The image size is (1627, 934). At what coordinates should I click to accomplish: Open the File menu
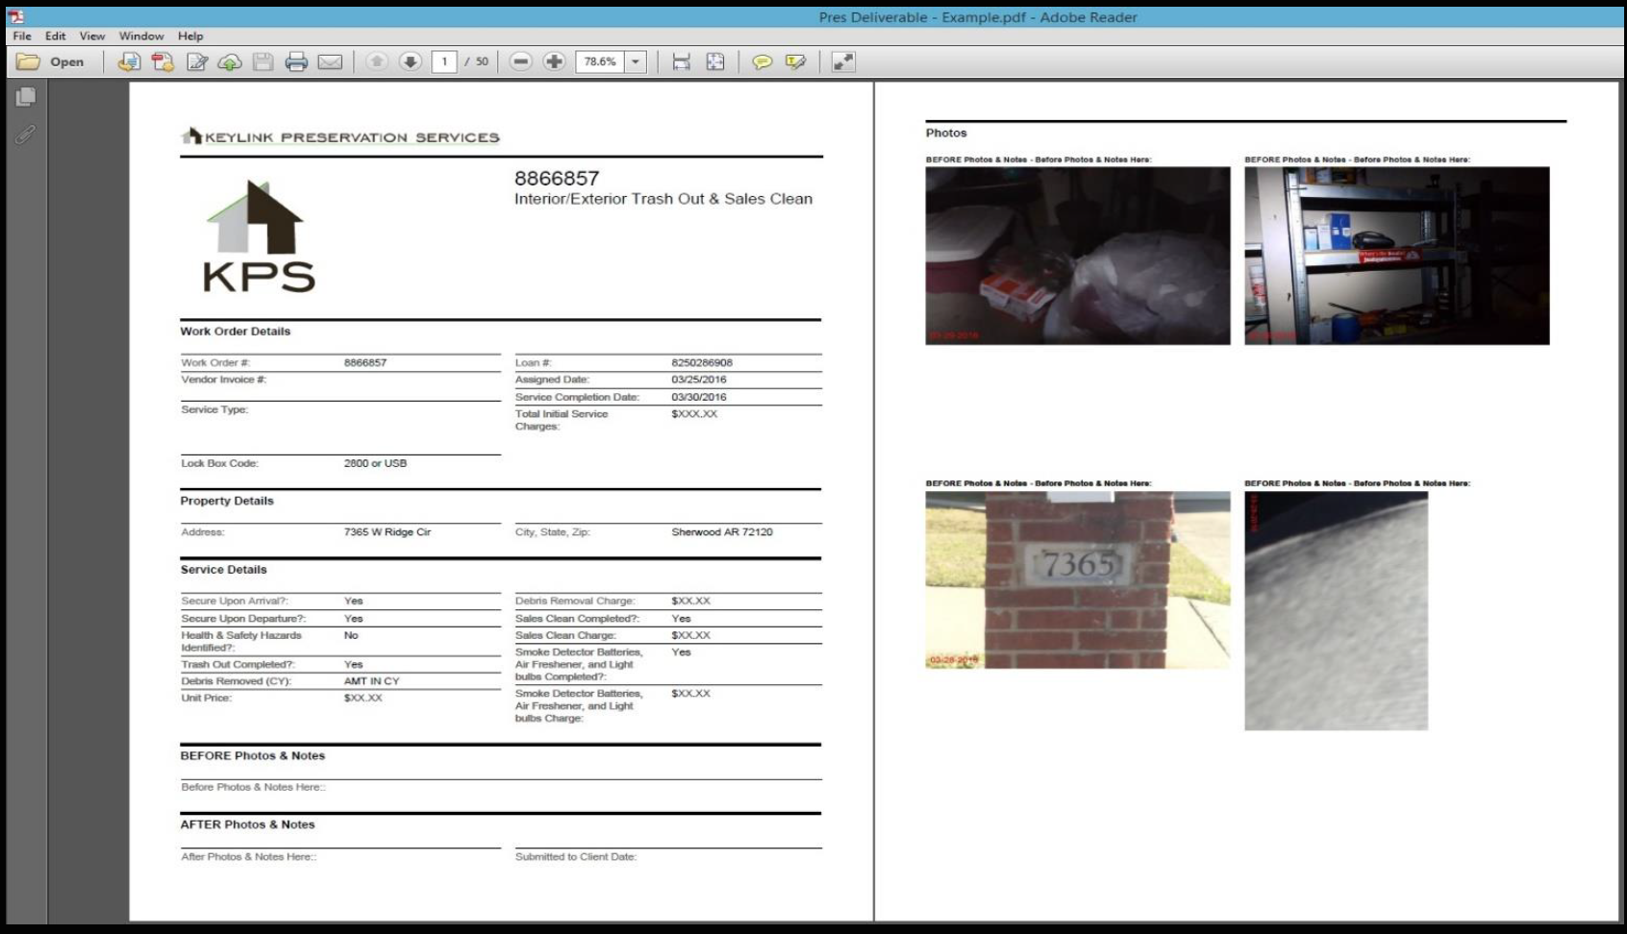point(22,36)
